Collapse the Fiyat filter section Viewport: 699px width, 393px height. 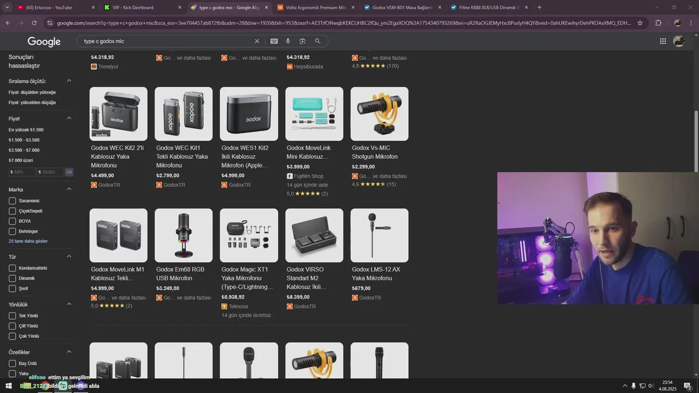(69, 118)
